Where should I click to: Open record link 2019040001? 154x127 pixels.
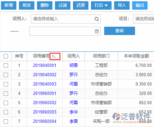pyautogui.click(x=45, y=65)
